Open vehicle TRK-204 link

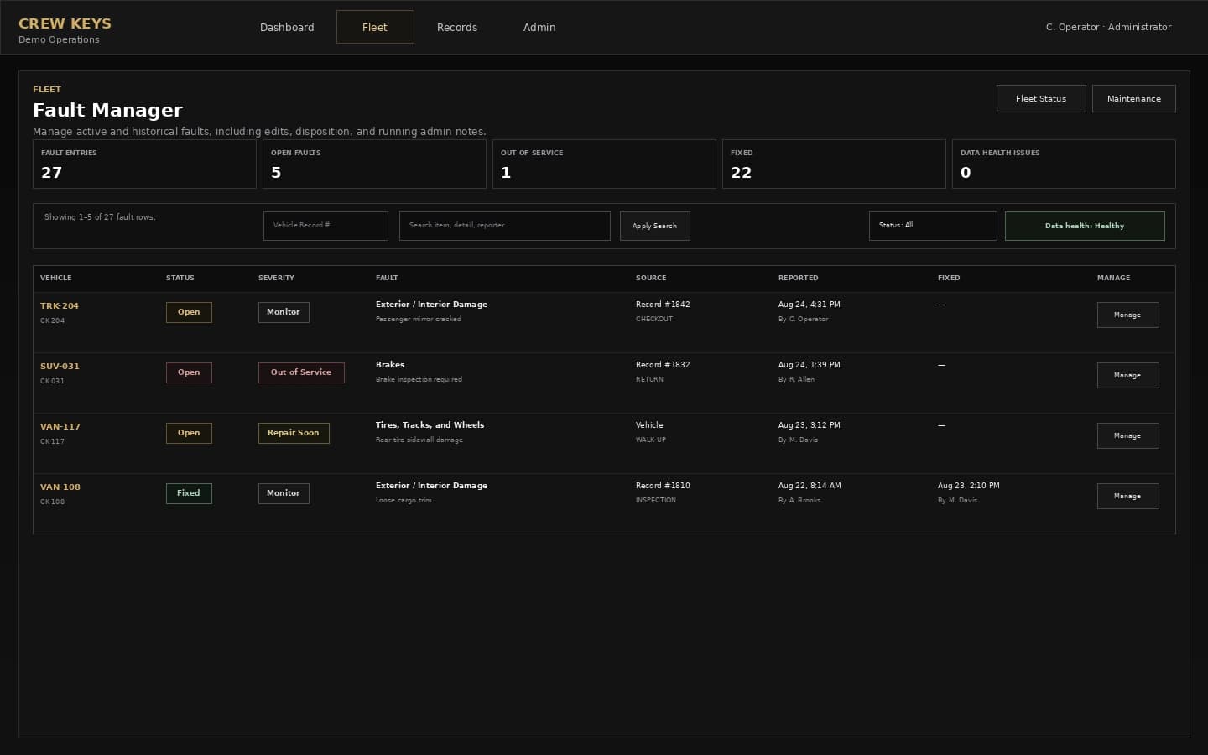click(60, 306)
